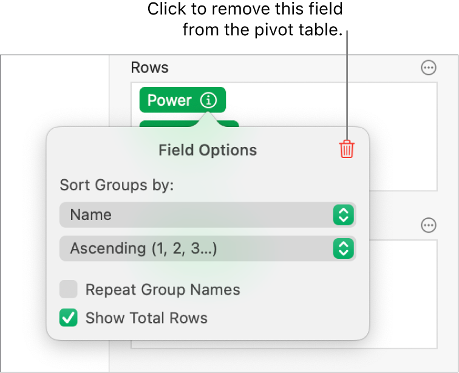
Task: Click the Field Options popover title
Action: click(x=208, y=150)
